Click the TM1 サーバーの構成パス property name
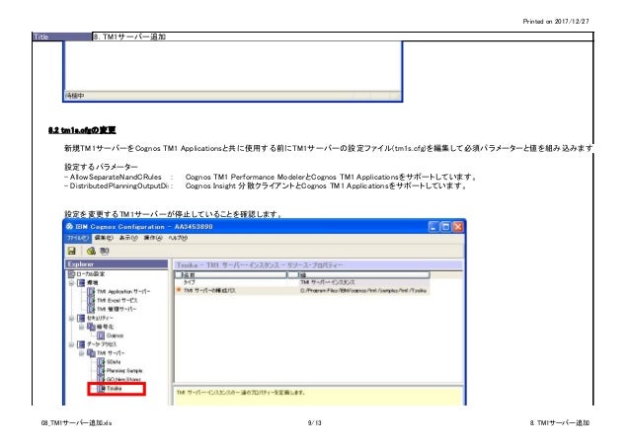630x445 pixels. coord(209,290)
